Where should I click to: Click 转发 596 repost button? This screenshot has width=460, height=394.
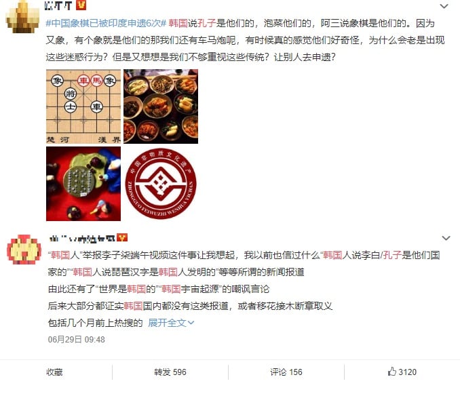170,372
